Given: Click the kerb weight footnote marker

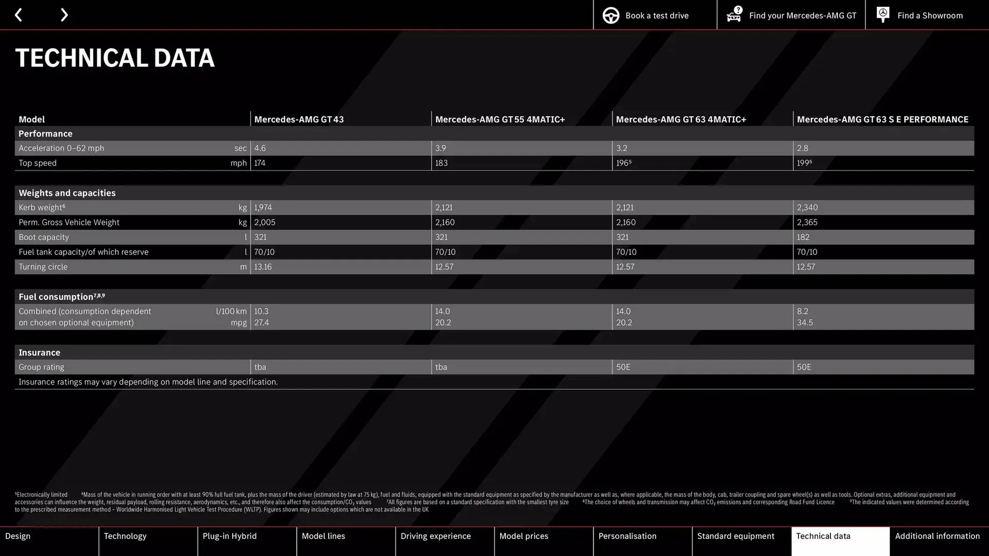Looking at the screenshot, I should [x=63, y=205].
